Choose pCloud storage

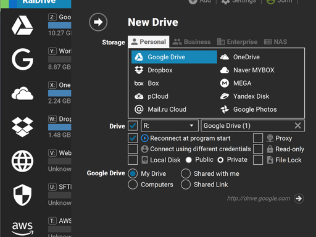click(174, 96)
